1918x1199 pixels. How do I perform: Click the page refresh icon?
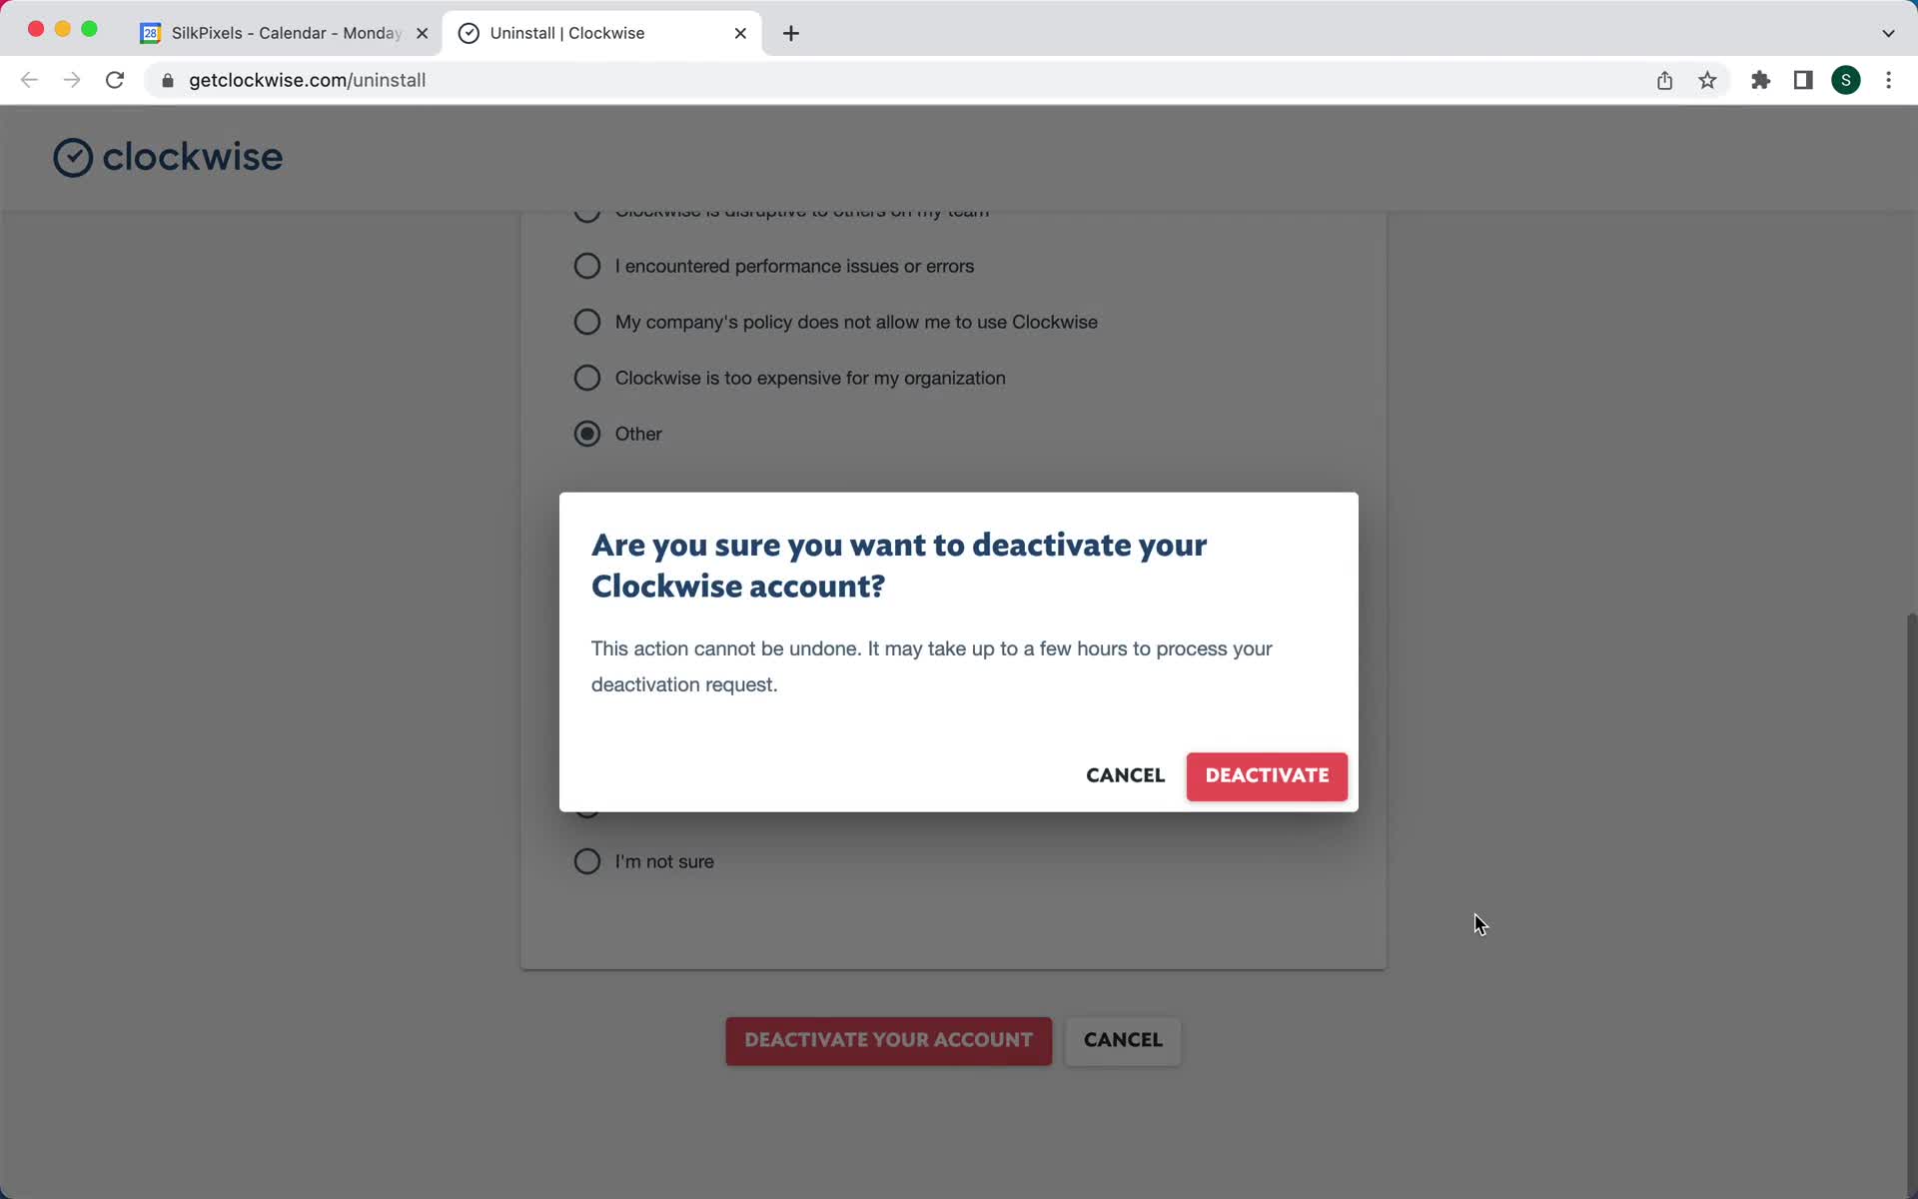pyautogui.click(x=116, y=80)
